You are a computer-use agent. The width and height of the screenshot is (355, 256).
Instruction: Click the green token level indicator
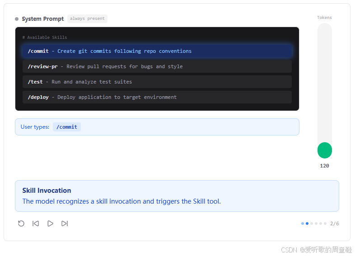click(325, 150)
